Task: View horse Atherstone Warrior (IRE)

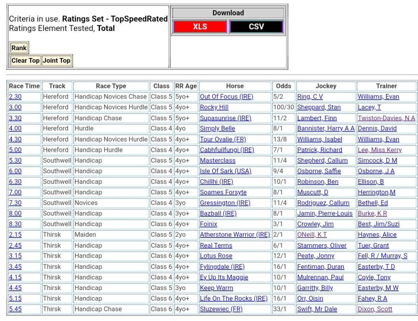Action: coord(235,235)
